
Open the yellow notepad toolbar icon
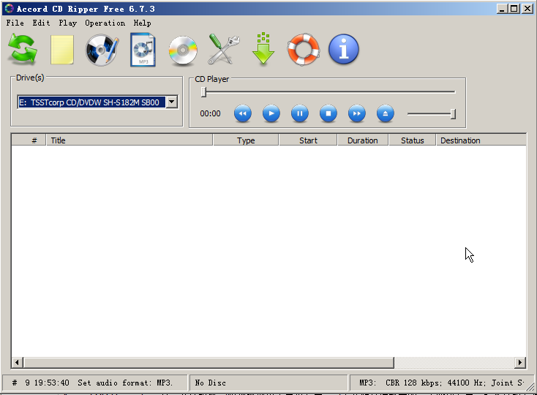[x=62, y=50]
